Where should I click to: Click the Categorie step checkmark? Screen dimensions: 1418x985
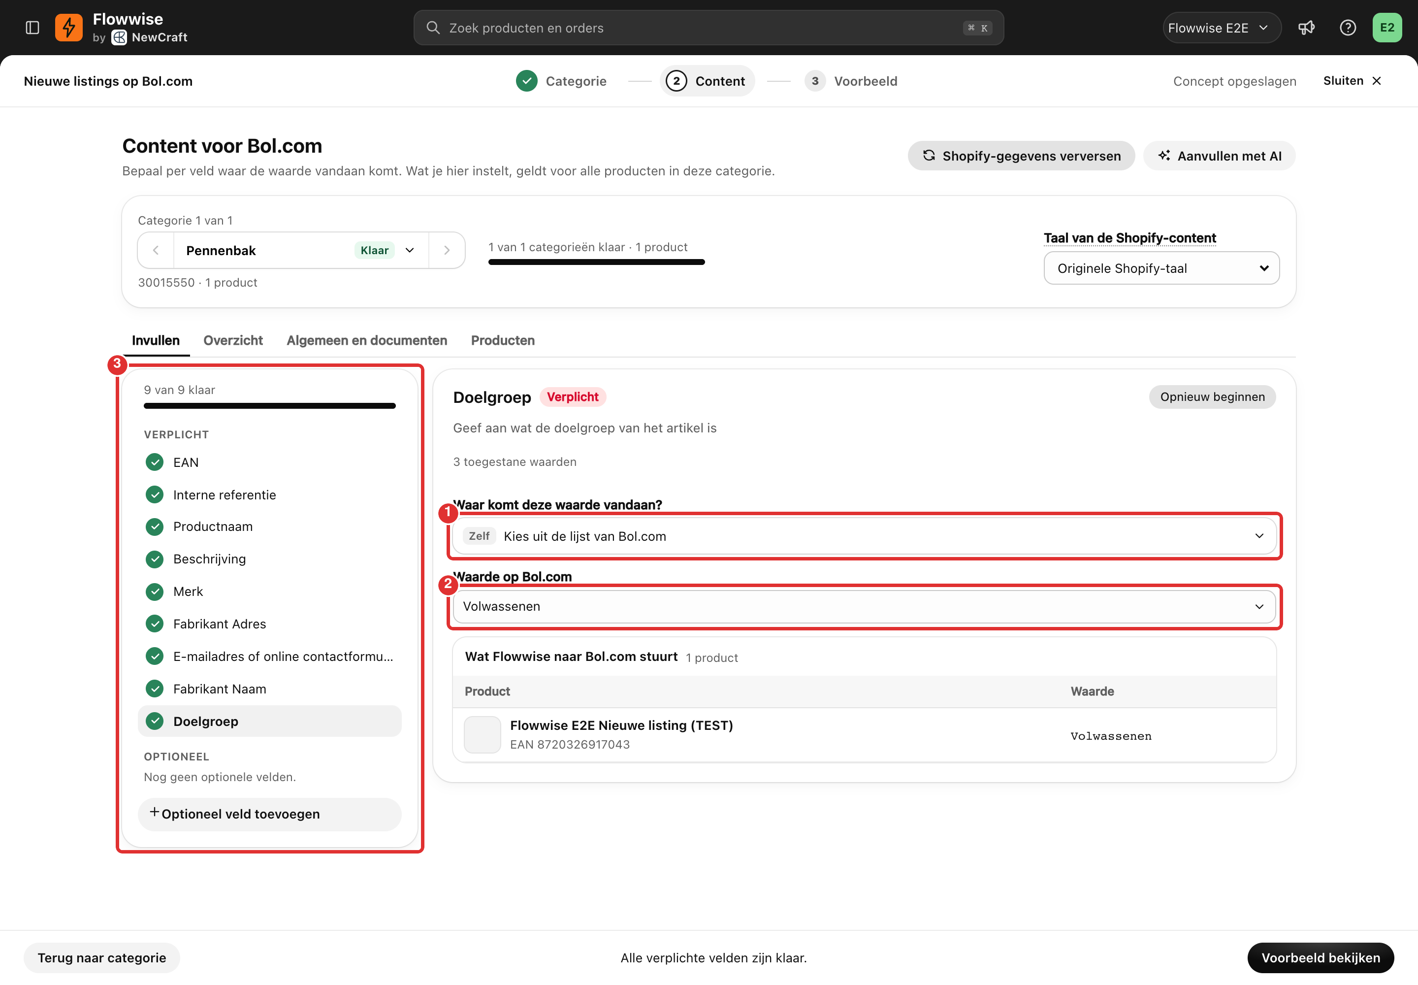[x=526, y=81]
